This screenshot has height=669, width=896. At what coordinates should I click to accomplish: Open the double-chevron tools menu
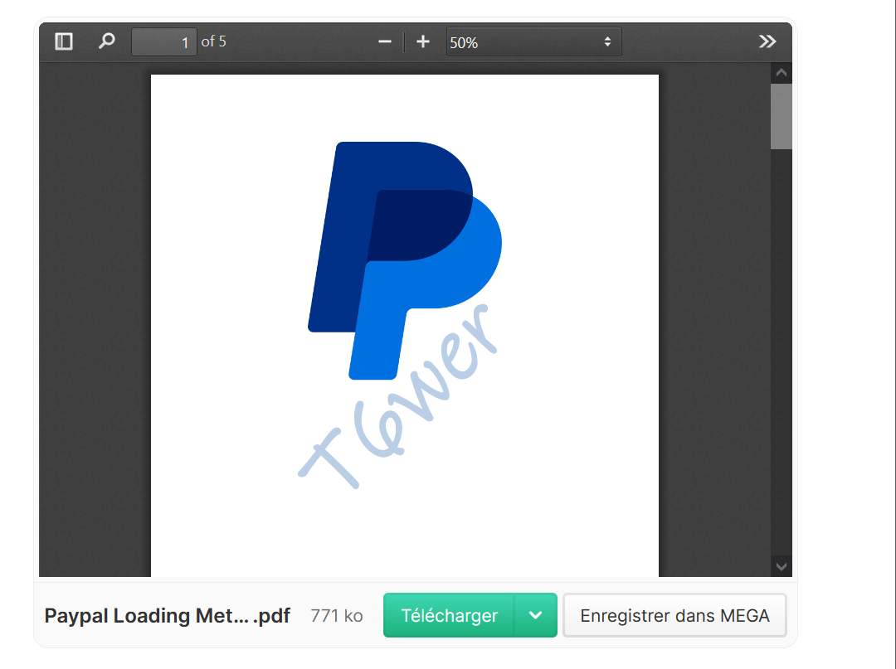tap(767, 41)
